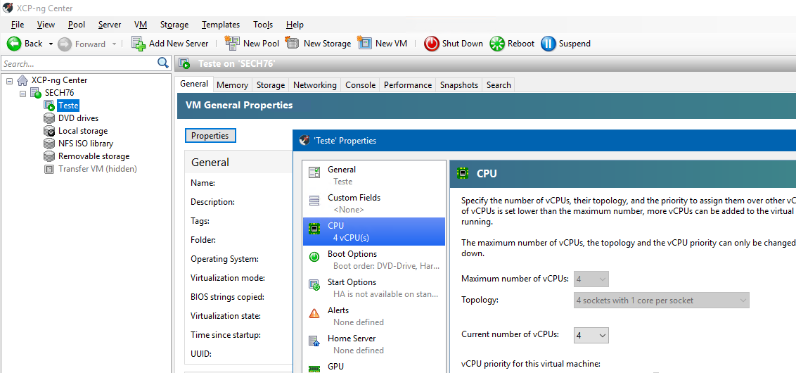The image size is (796, 373).
Task: Click the NFS ISO library icon
Action: coord(49,144)
